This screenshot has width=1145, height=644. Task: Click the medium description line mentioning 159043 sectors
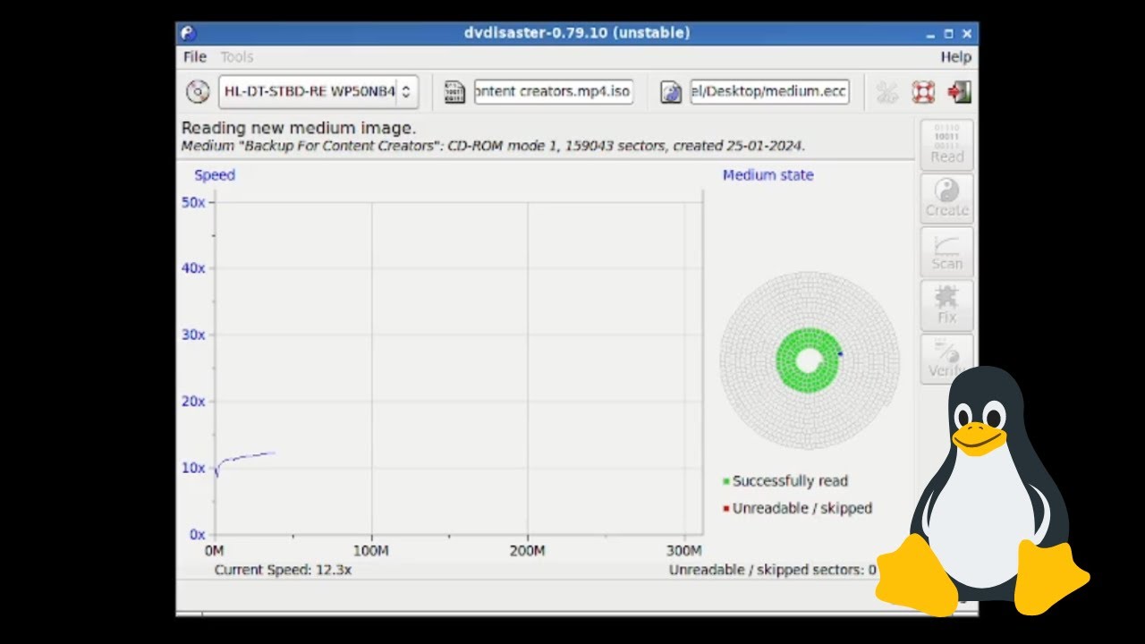click(493, 146)
